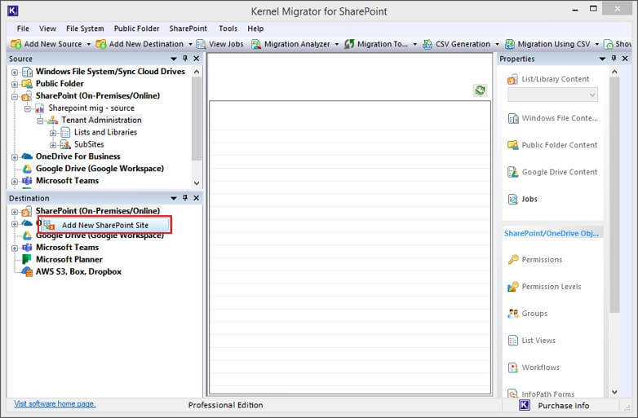The width and height of the screenshot is (638, 418).
Task: Select Lists and Libraries node
Action: click(105, 133)
